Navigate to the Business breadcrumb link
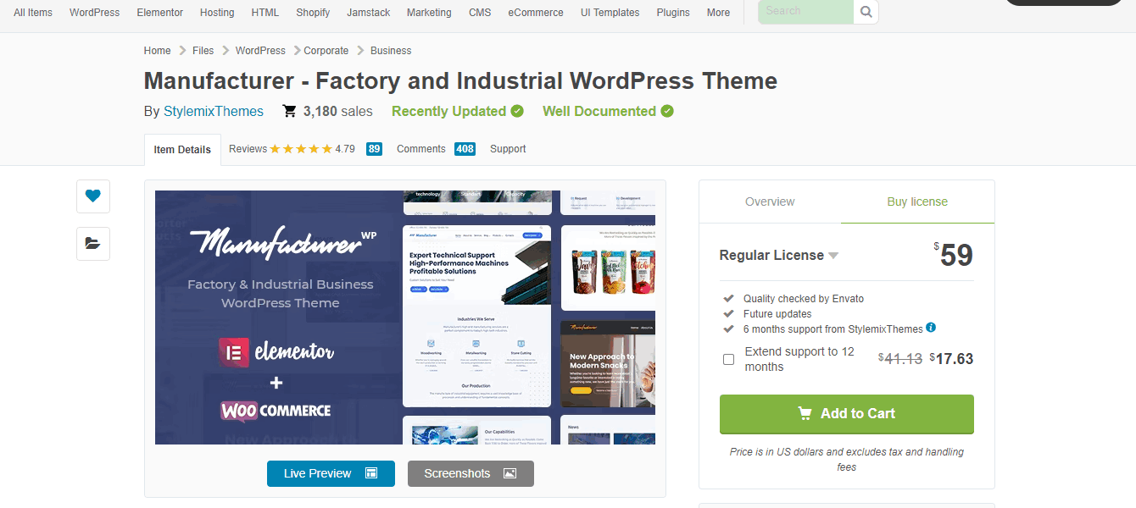1136x508 pixels. [390, 50]
